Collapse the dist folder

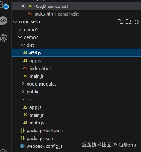23,45
